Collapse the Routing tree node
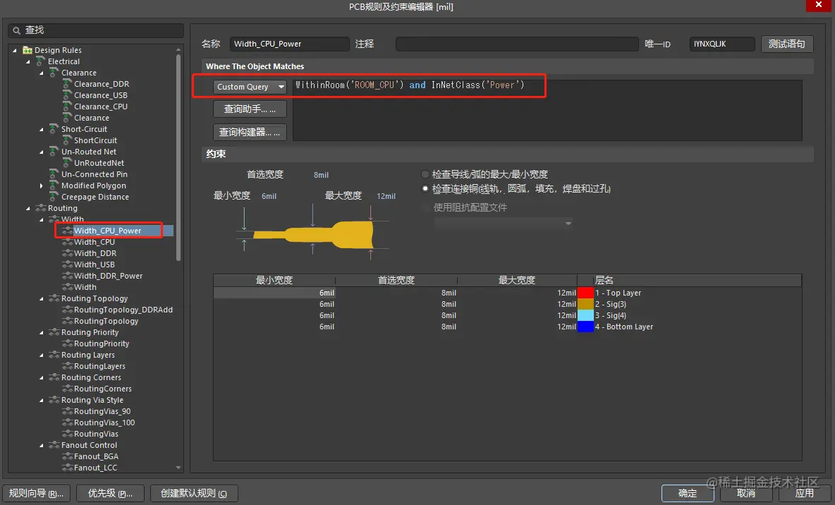Viewport: 835px width, 505px height. (x=28, y=208)
